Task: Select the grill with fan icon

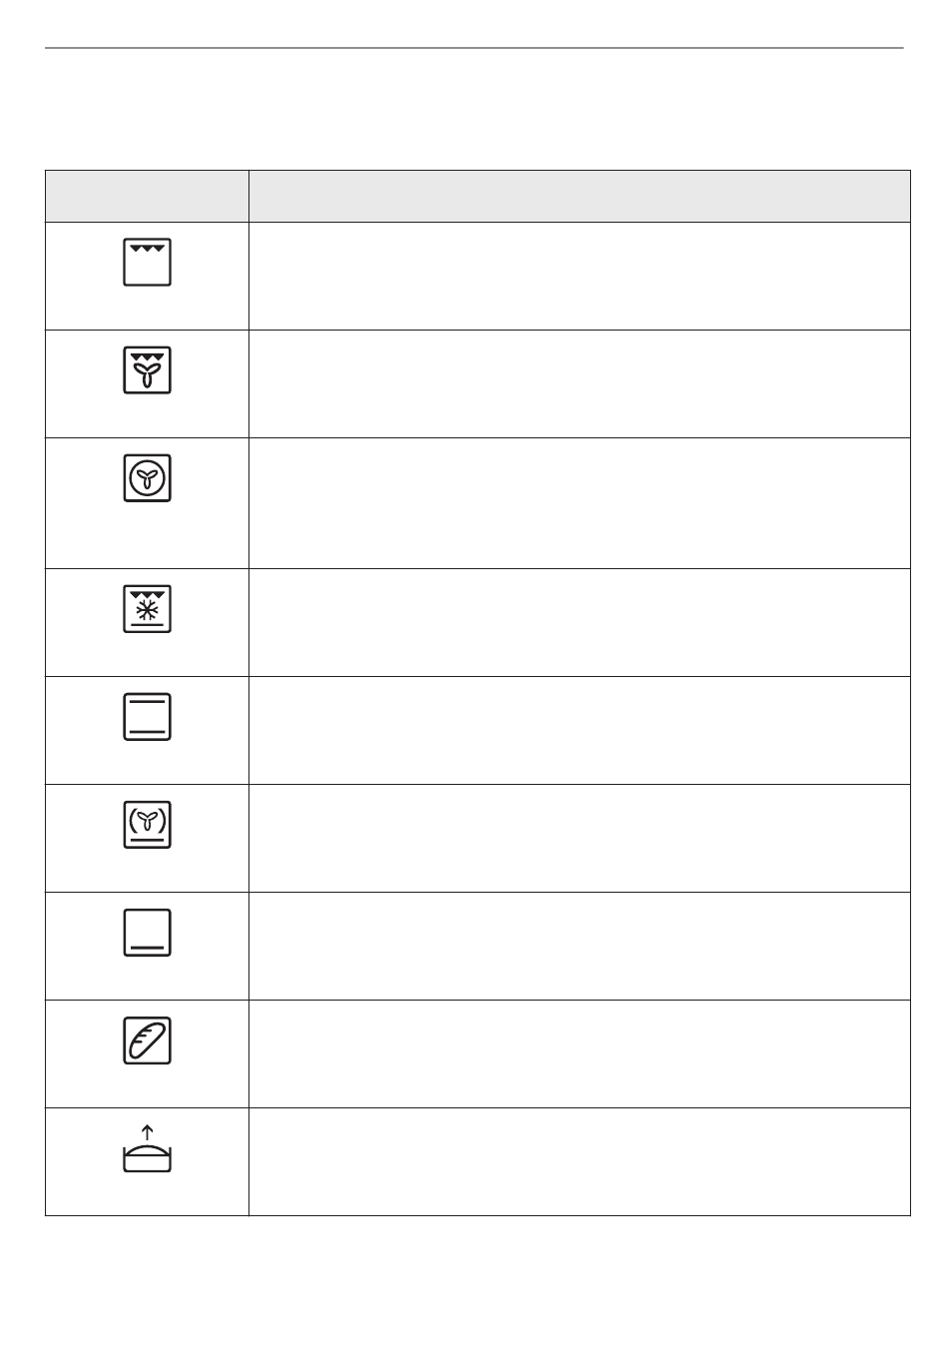Action: click(147, 369)
